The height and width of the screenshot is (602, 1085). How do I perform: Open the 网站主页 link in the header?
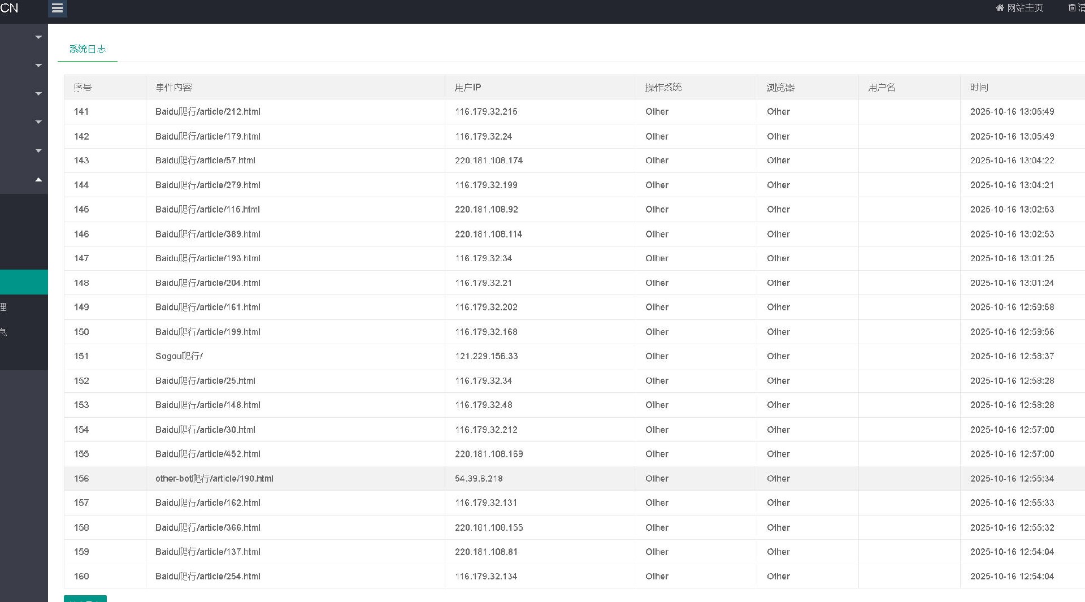pos(1025,8)
